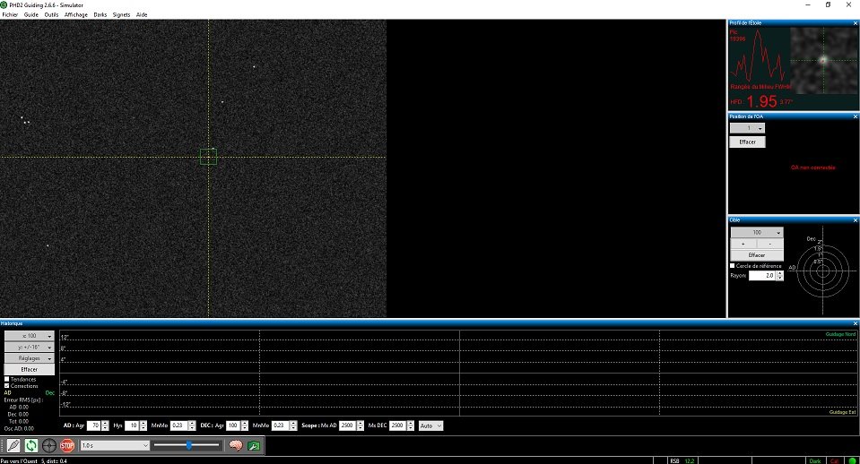
Task: Click the HFD 1.95 value
Action: tap(762, 101)
